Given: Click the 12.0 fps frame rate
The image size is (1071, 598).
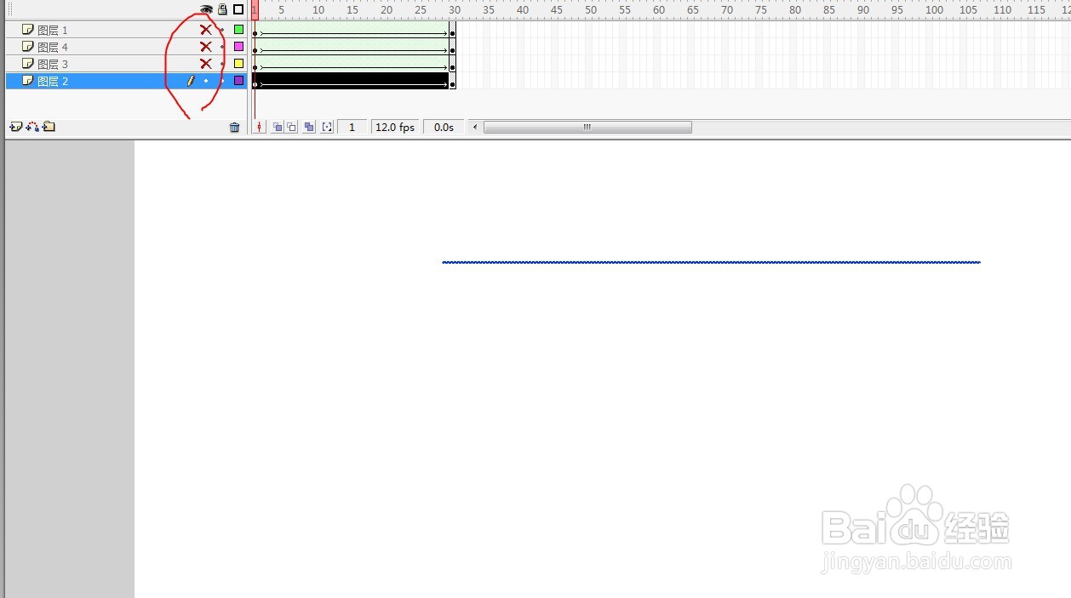Looking at the screenshot, I should coord(395,127).
